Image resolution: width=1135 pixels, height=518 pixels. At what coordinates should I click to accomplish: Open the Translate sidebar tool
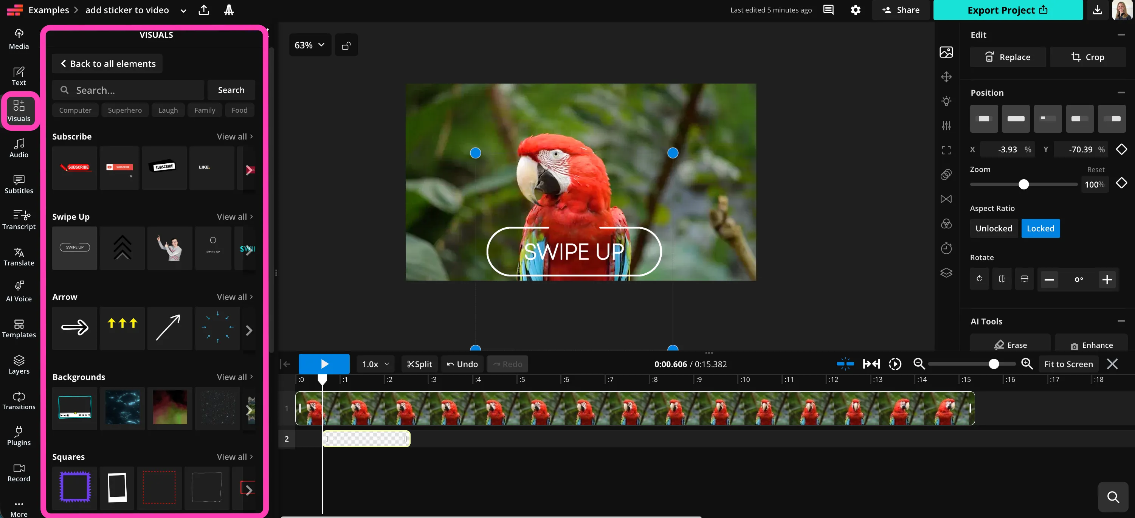coord(19,256)
